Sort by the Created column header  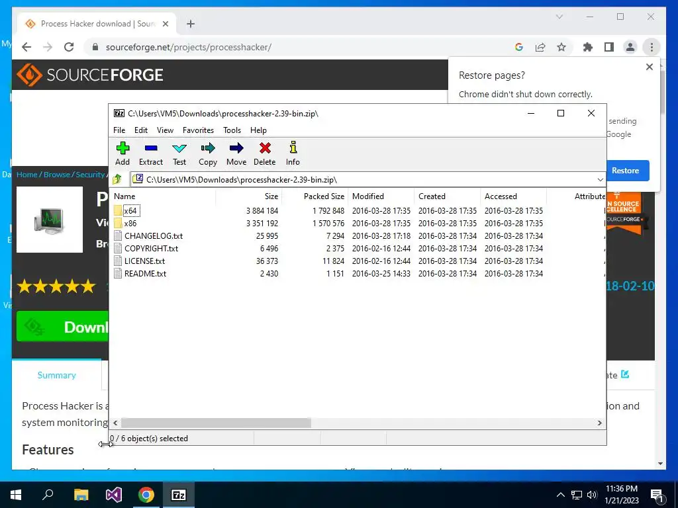[x=447, y=196]
